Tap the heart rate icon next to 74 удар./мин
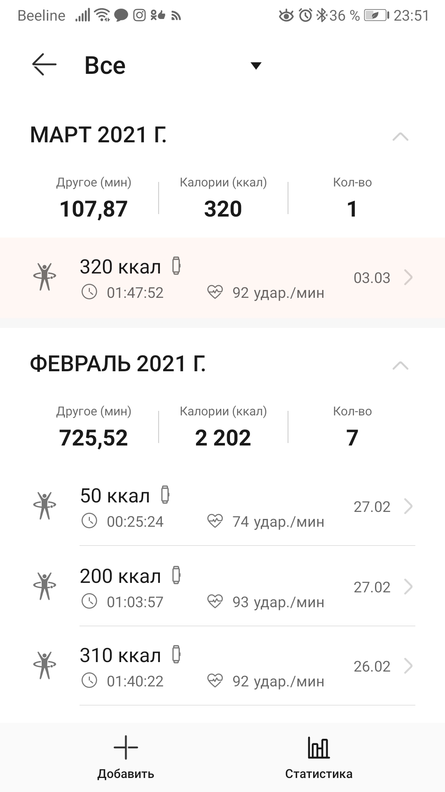Image resolution: width=445 pixels, height=792 pixels. [x=215, y=521]
